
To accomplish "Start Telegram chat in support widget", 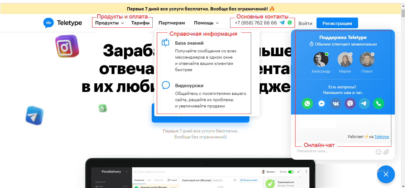I will point(364,104).
